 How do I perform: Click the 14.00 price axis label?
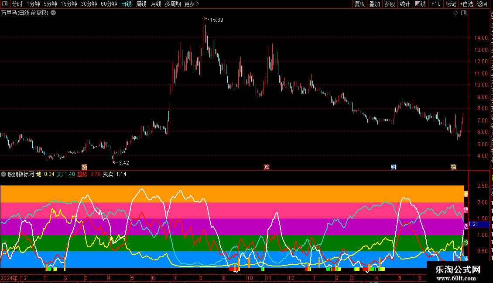point(481,37)
